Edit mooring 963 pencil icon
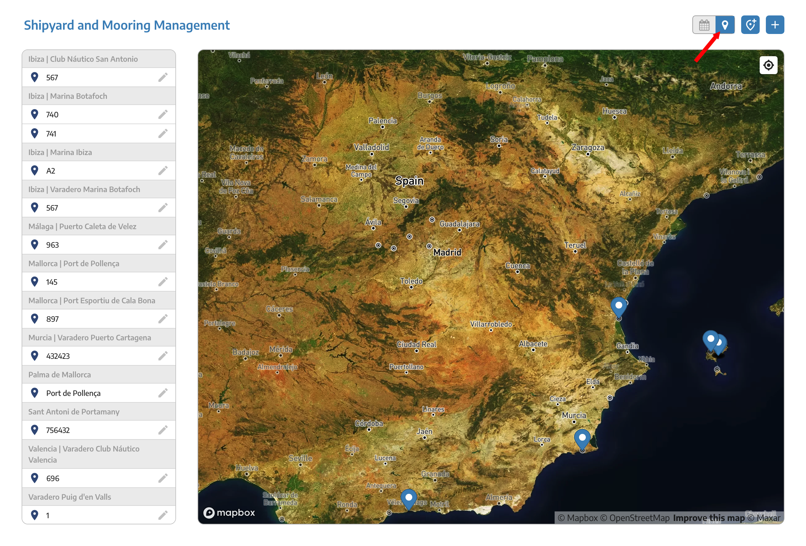 (x=163, y=245)
